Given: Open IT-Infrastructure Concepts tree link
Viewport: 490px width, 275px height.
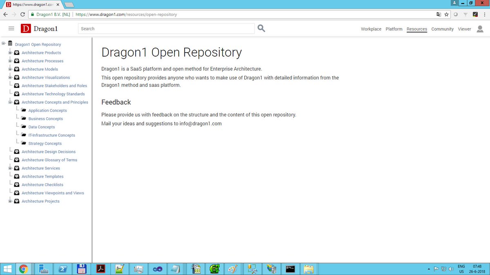Looking at the screenshot, I should (x=52, y=135).
